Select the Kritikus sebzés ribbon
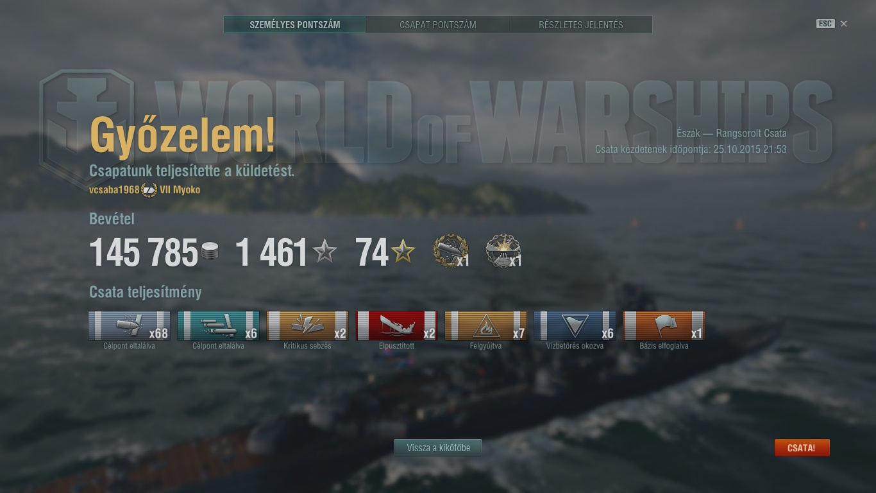 pyautogui.click(x=307, y=325)
